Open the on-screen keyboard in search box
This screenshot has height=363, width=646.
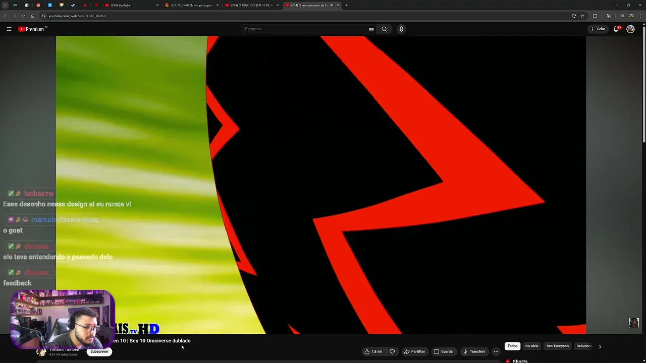pos(371,29)
